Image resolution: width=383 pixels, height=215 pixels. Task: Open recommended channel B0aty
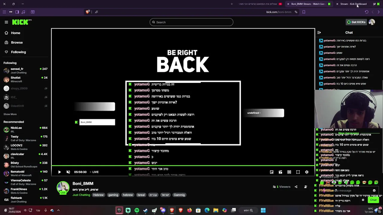25,165
